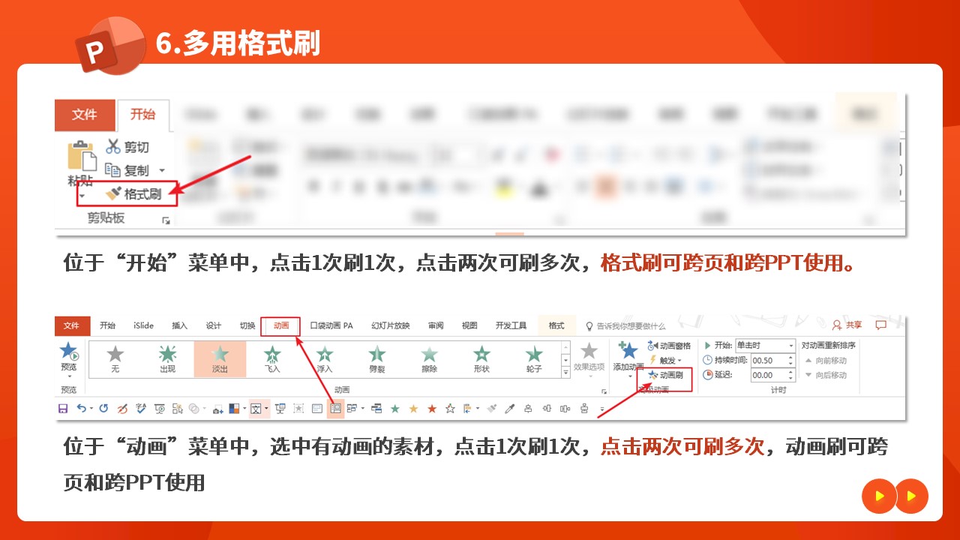Expand the animation gallery with More arrow
The image size is (960, 540).
(566, 372)
